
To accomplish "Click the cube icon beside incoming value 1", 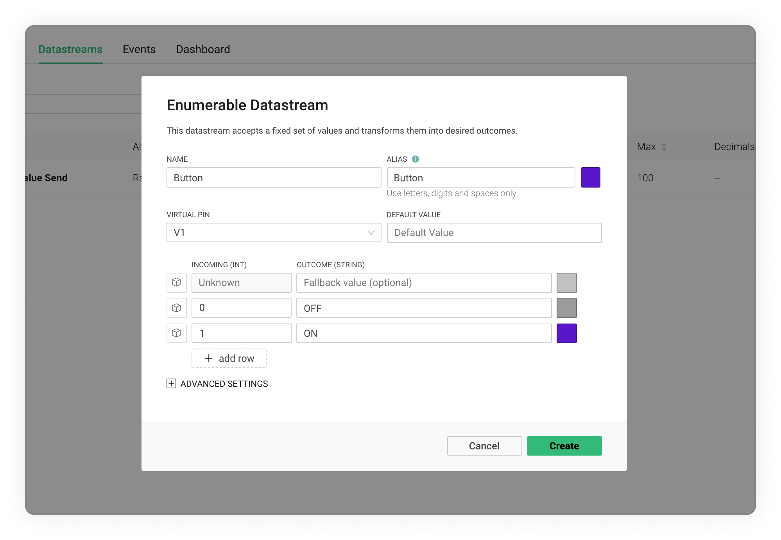I will pyautogui.click(x=176, y=333).
